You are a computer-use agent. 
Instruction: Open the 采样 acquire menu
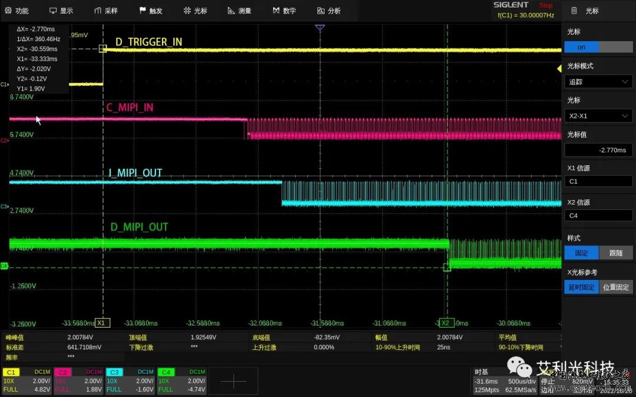106,11
